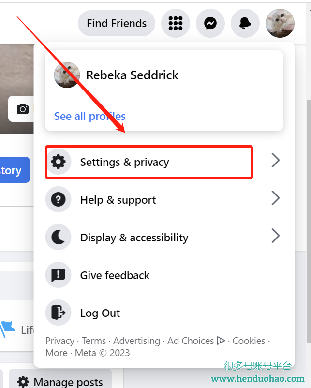The height and width of the screenshot is (388, 311).
Task: Open the Privacy footer link
Action: [59, 341]
